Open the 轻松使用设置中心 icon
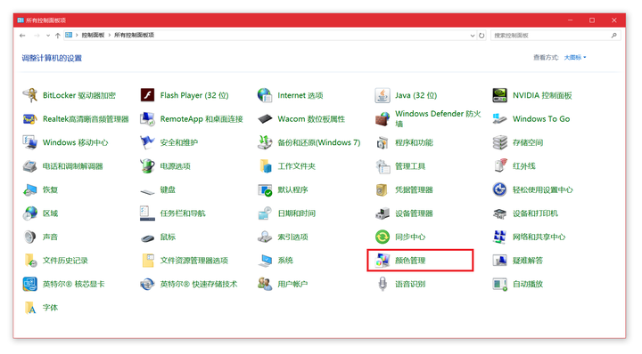Viewport: 642px width, 354px height. (x=500, y=189)
